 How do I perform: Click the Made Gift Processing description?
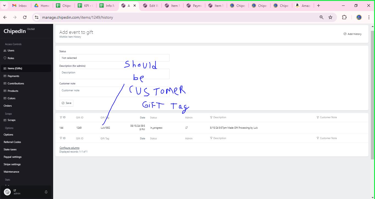(234, 128)
